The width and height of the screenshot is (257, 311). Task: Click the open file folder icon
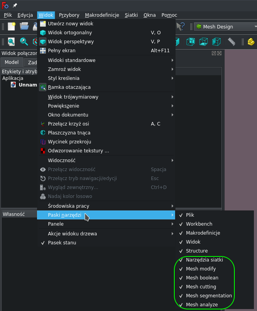(24, 27)
